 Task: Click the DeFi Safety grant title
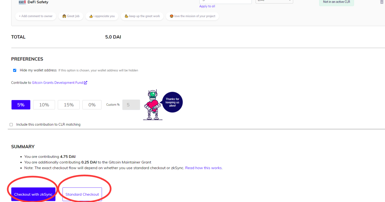(38, 2)
